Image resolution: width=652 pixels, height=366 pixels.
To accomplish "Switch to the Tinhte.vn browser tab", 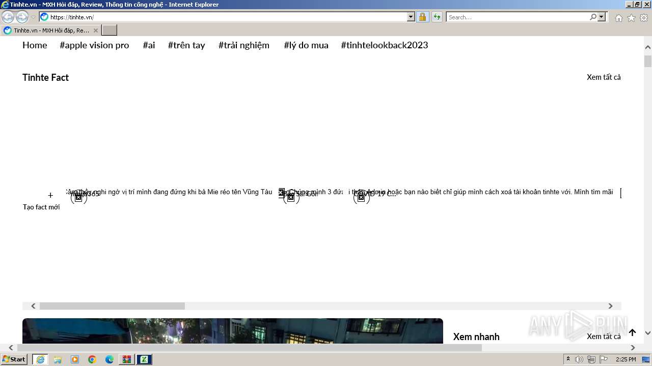I will pos(51,30).
